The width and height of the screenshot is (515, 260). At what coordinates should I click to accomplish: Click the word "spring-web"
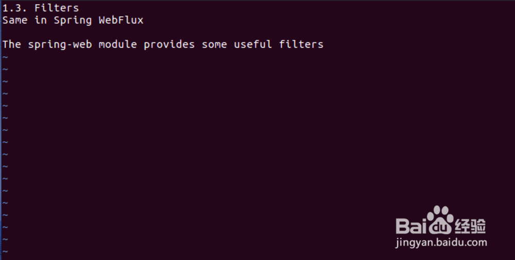click(60, 45)
